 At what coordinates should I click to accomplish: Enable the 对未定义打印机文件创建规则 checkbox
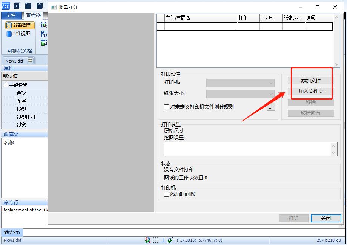166,107
